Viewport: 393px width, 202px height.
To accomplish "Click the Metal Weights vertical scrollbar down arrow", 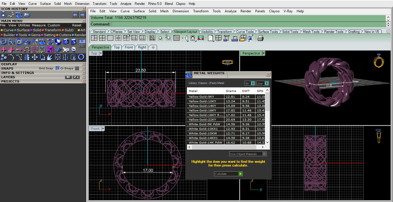I will point(268,142).
